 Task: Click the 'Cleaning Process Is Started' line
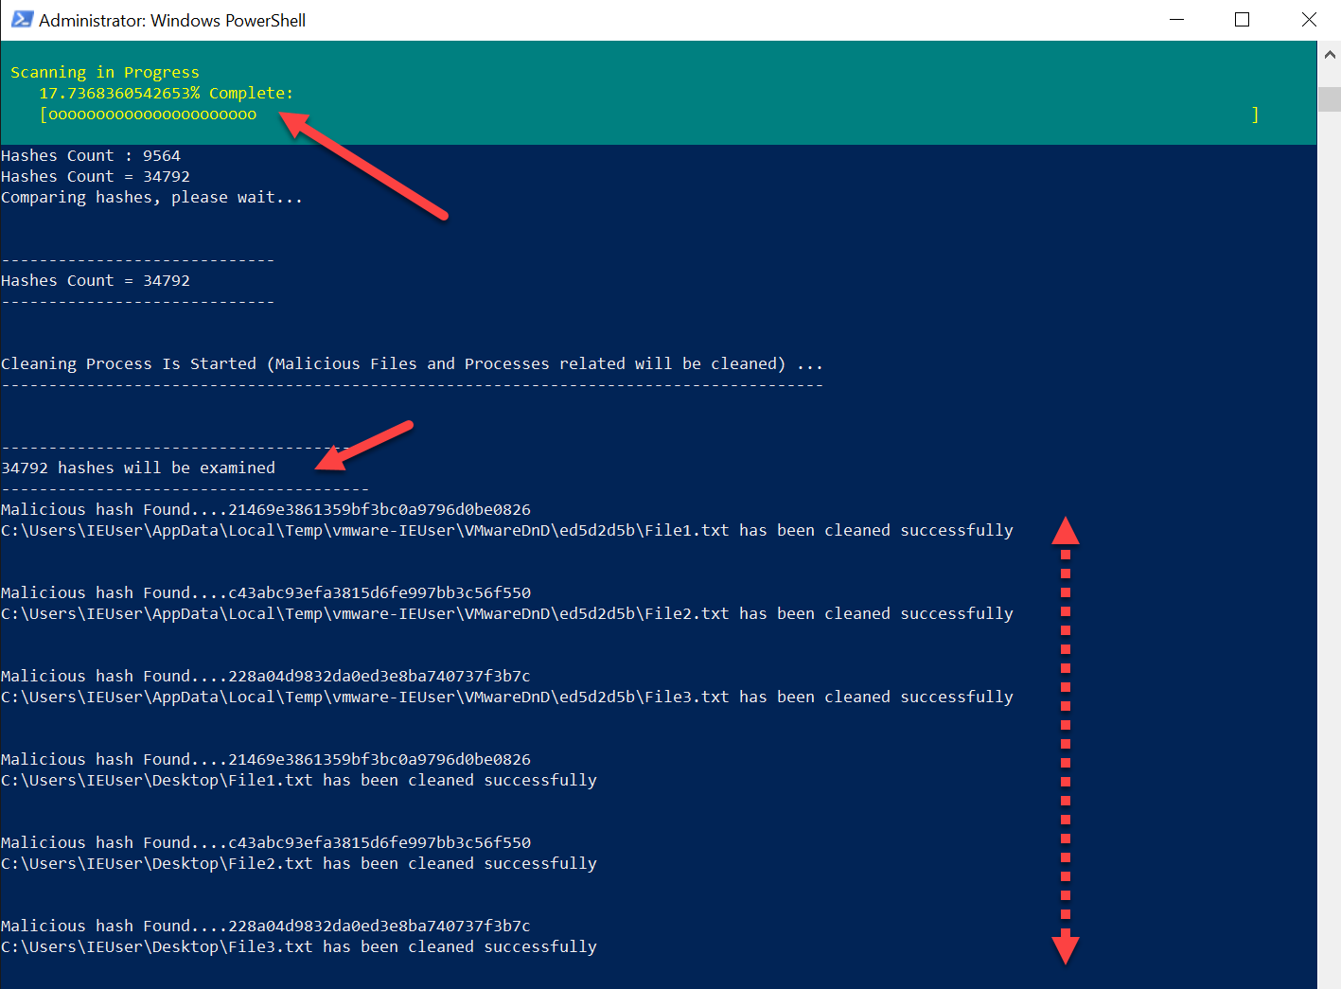tap(413, 363)
